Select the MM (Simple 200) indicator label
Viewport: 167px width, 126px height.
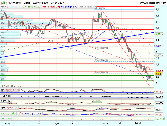(32, 7)
